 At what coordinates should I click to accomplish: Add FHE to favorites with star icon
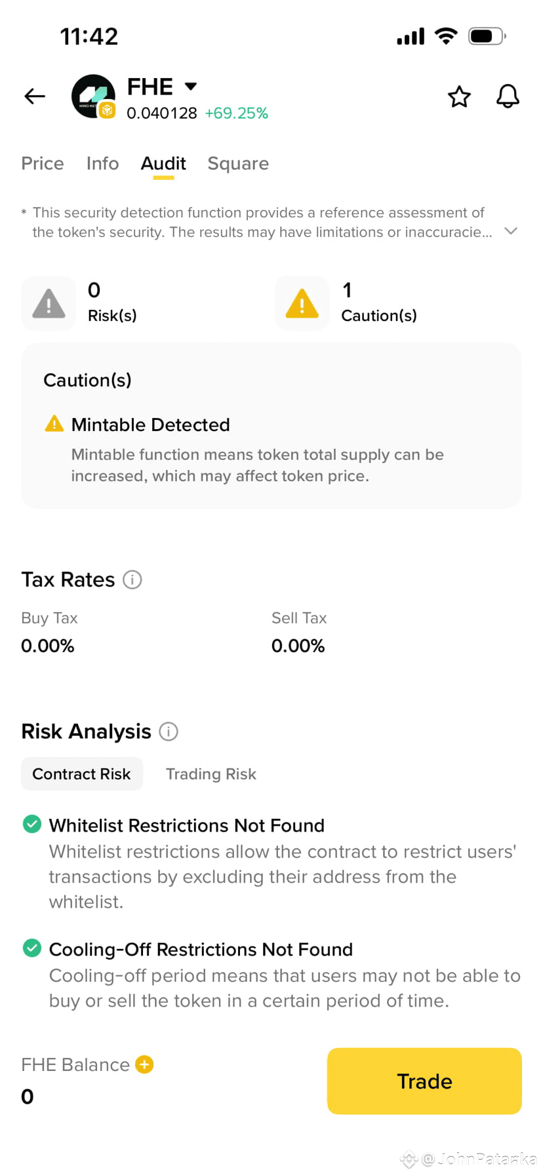pos(459,96)
